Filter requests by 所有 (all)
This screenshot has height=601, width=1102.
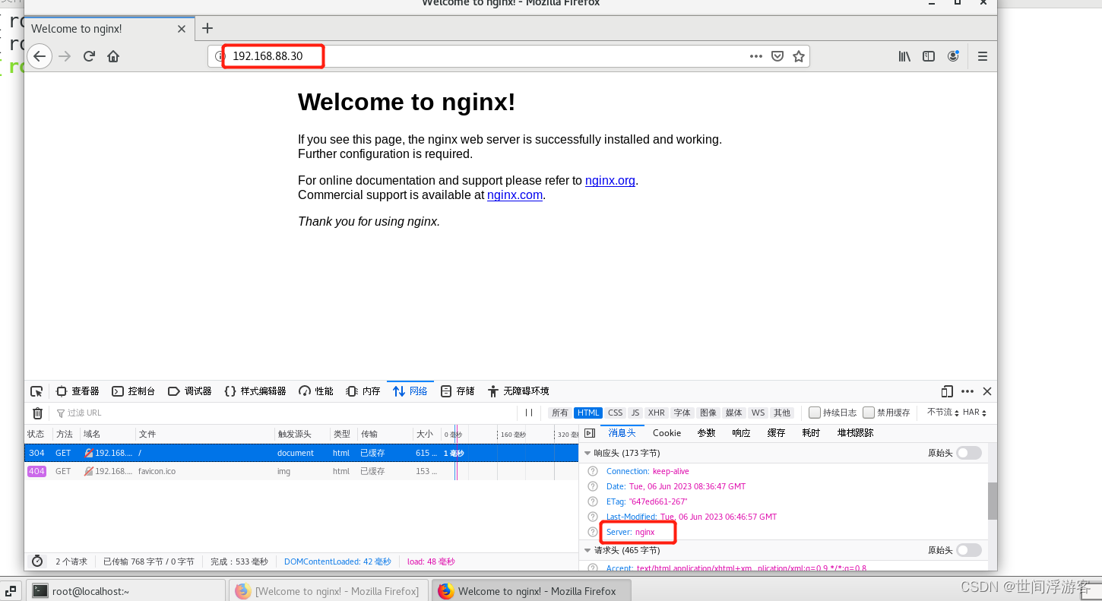coord(560,413)
